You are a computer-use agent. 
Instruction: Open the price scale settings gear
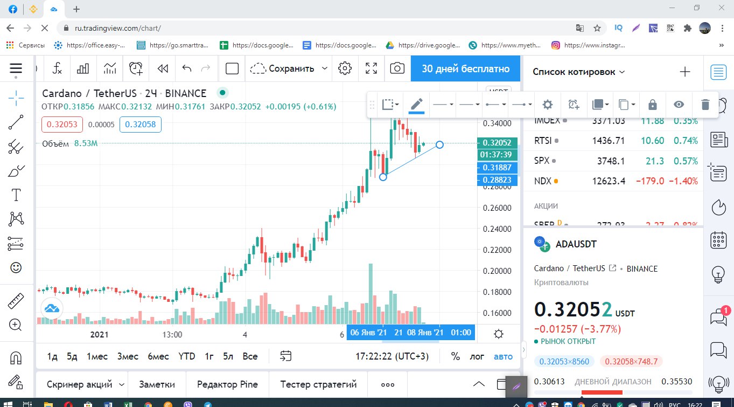499,334
